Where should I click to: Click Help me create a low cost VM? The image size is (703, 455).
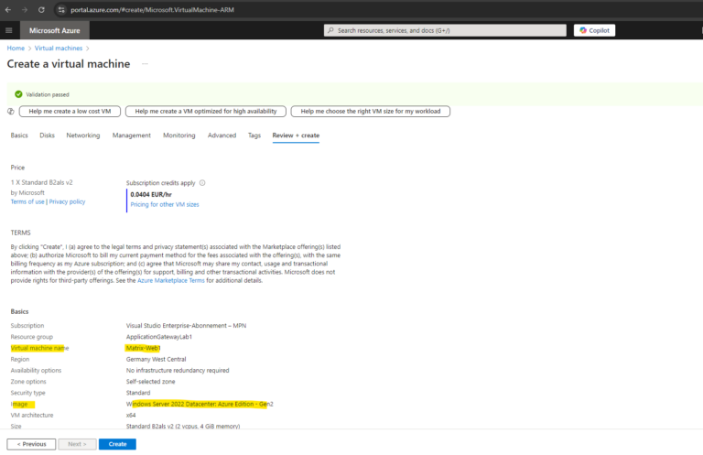click(70, 112)
